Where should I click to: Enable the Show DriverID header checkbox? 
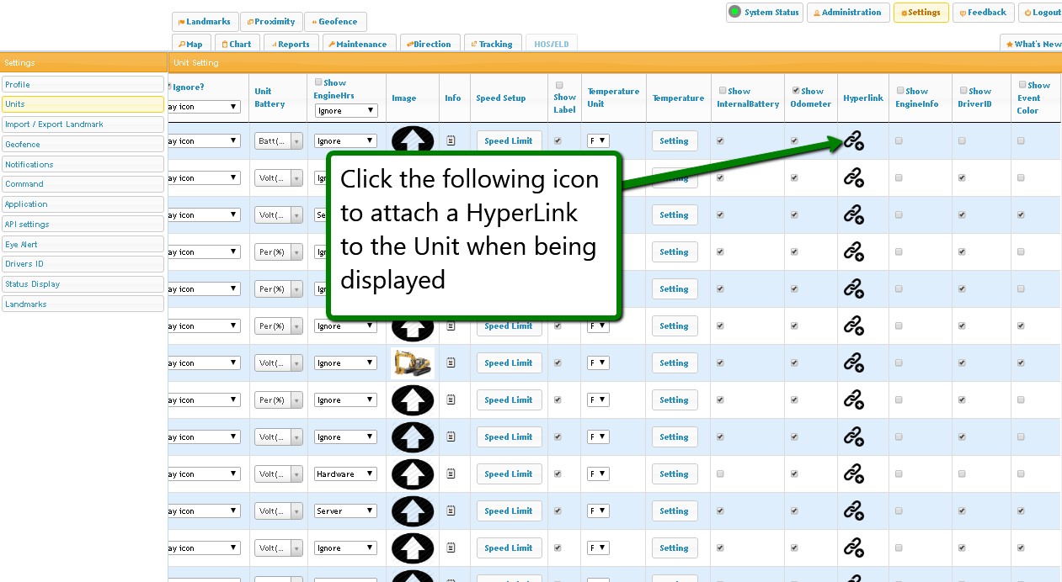[x=963, y=91]
